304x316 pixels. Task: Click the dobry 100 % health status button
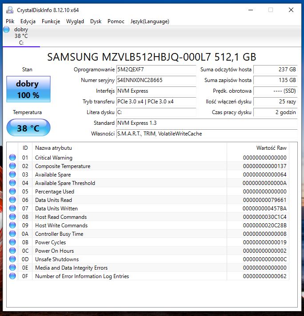(28, 89)
